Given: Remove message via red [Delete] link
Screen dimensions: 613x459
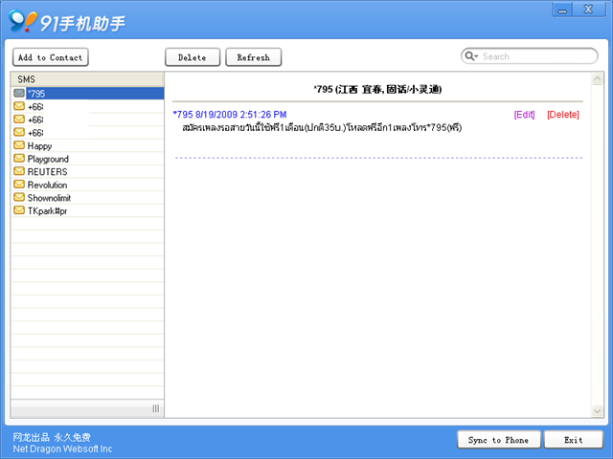Looking at the screenshot, I should (x=563, y=115).
